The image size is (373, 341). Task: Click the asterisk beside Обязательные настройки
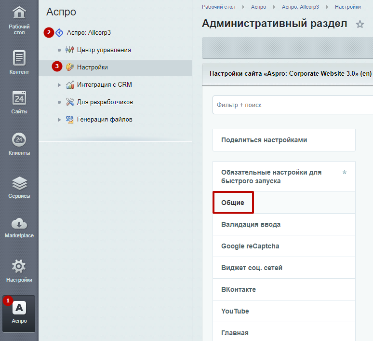pyautogui.click(x=344, y=172)
